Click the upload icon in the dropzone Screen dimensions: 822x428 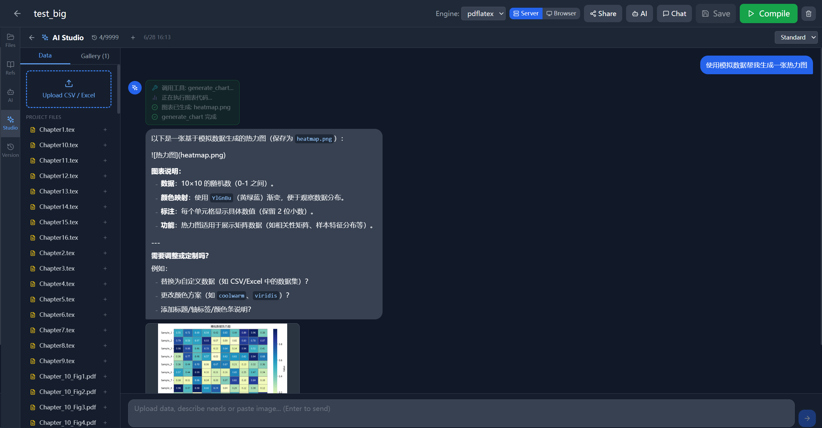tap(69, 84)
